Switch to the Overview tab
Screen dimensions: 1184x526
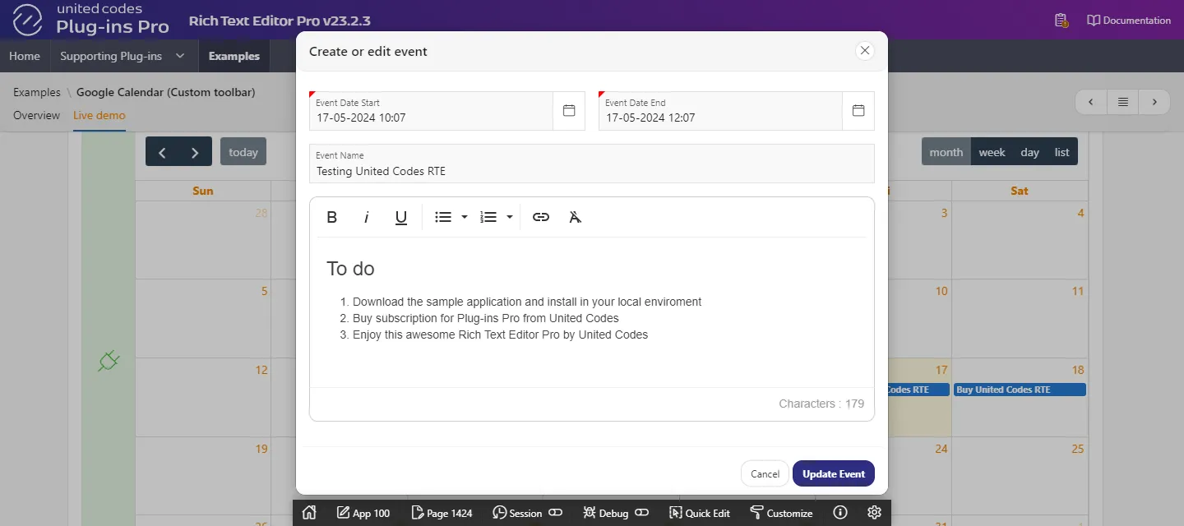pos(36,115)
